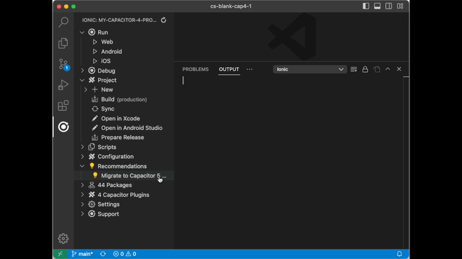462x259 pixels.
Task: Click the Recommendations lightbulb icon
Action: tap(92, 166)
